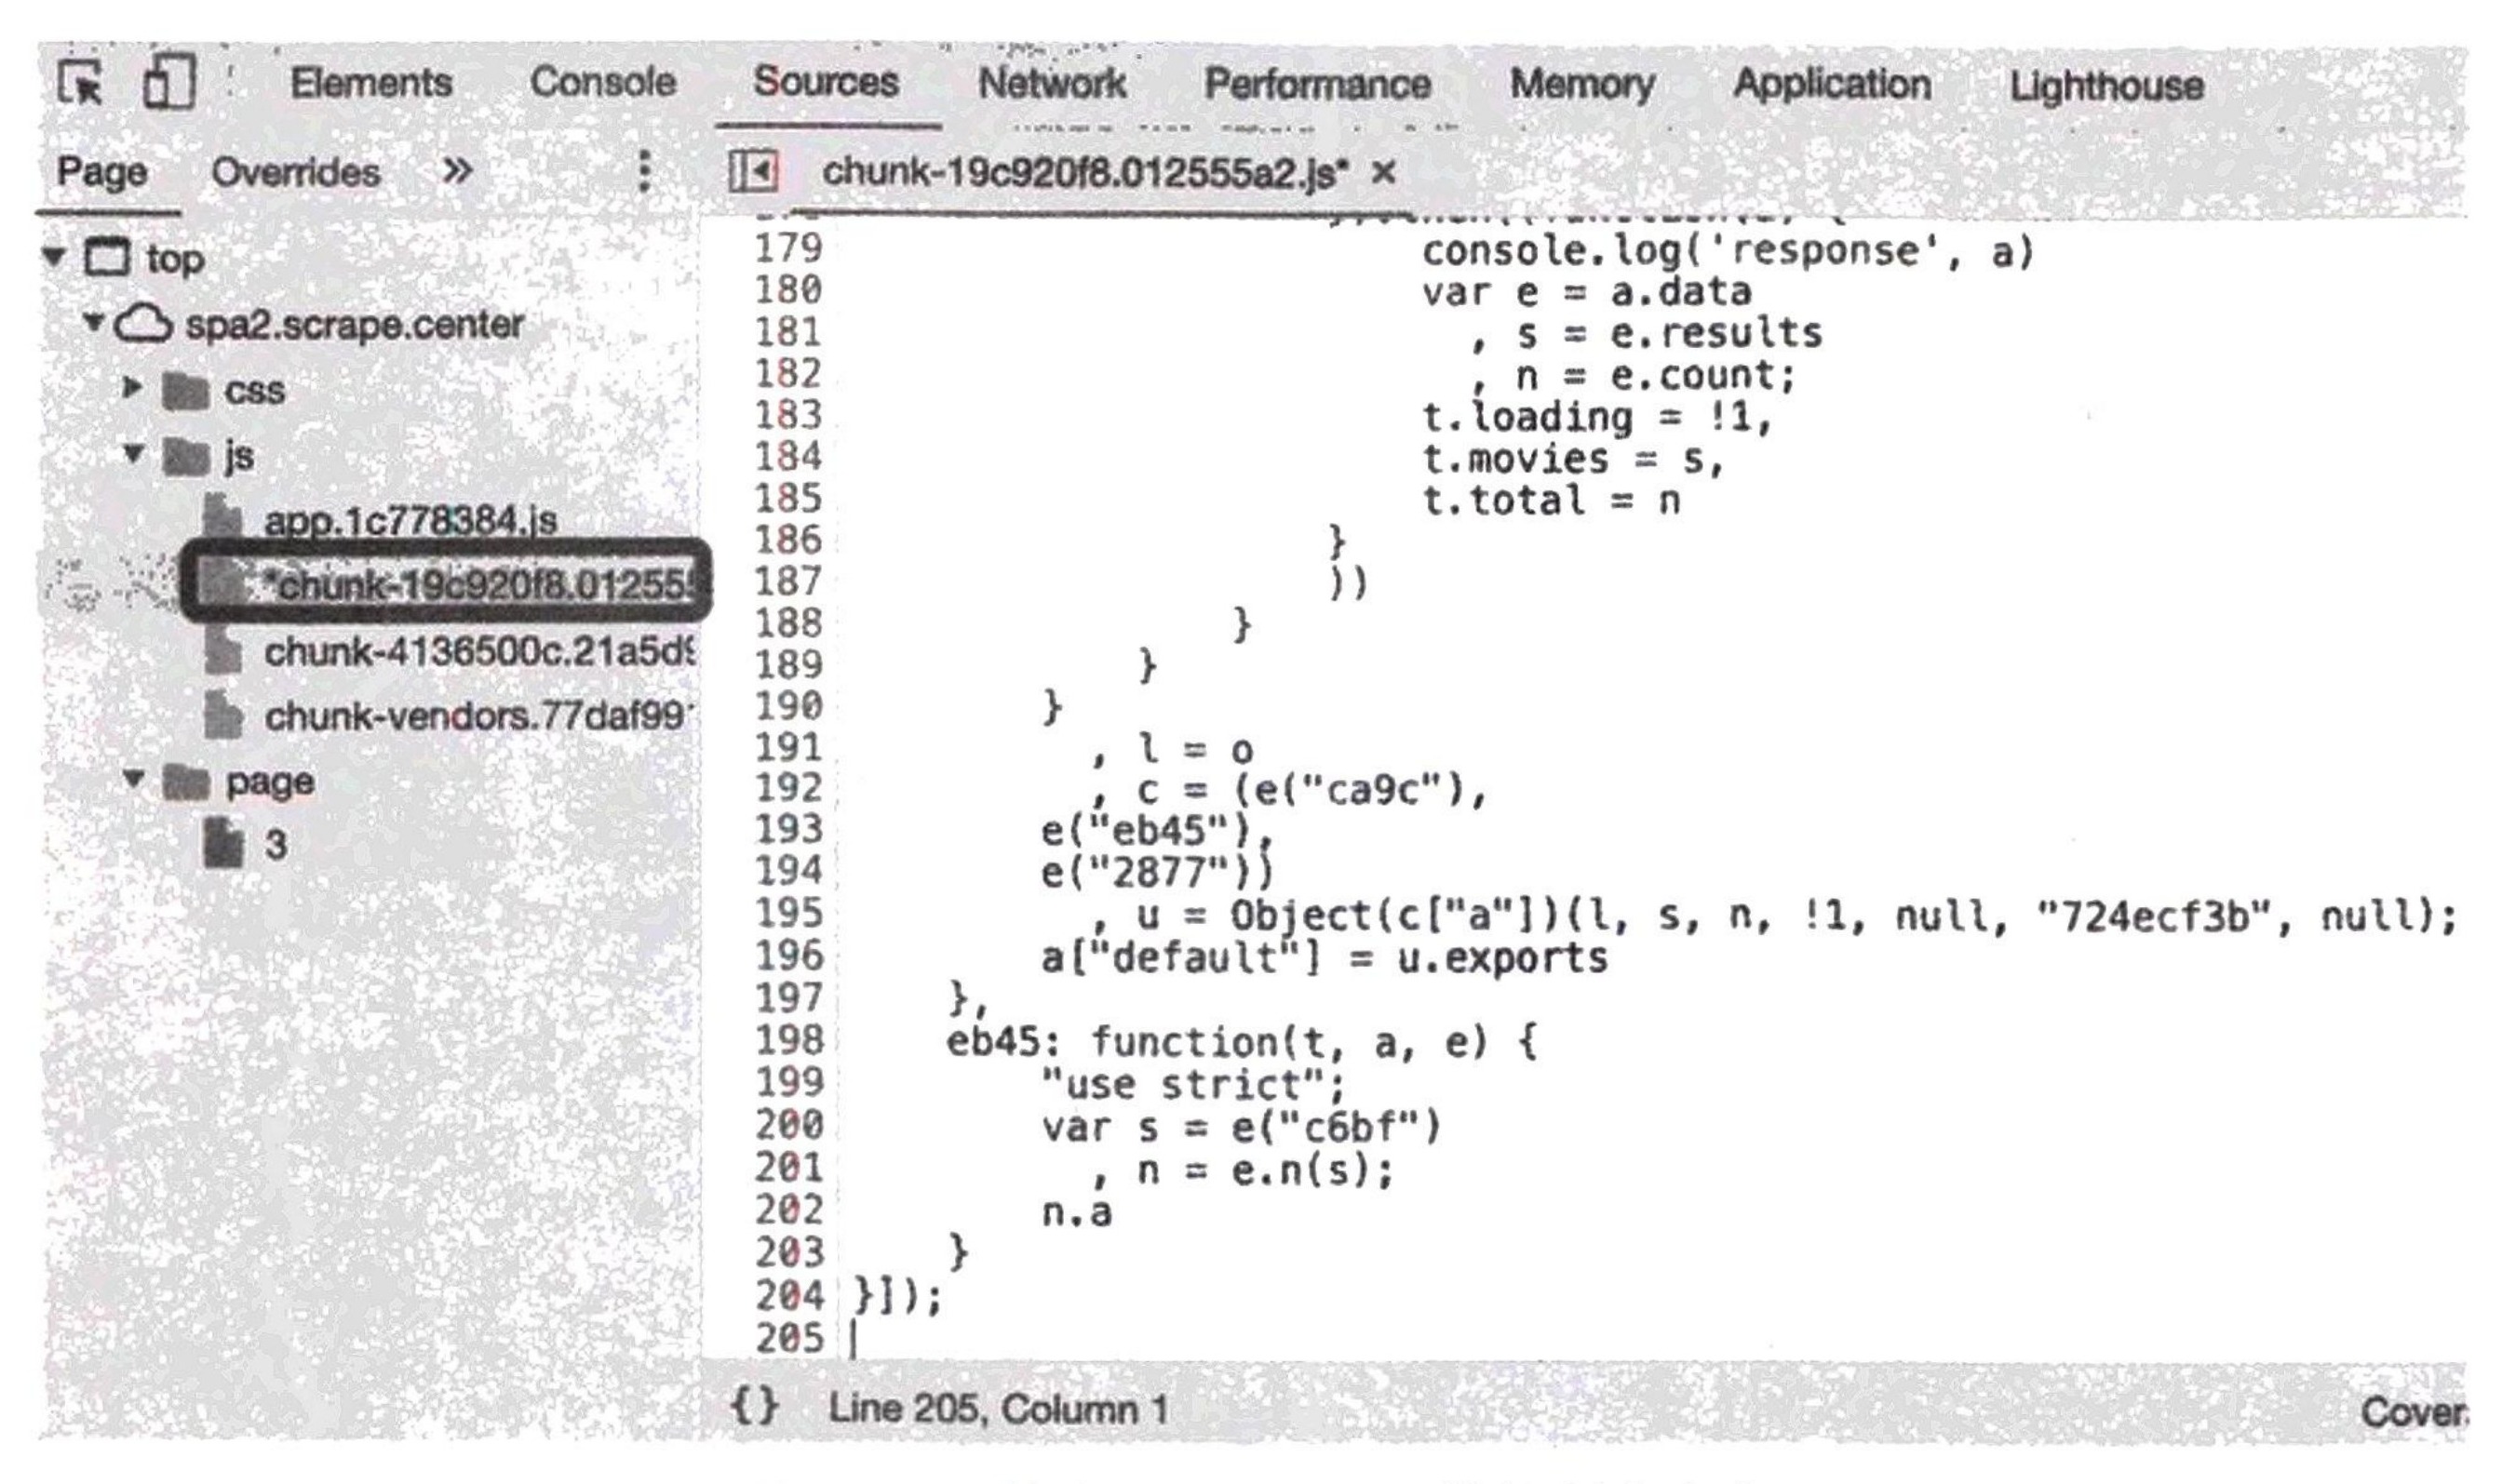This screenshot has height=1484, width=2502.
Task: Switch to the Console tab
Action: pyautogui.click(x=603, y=83)
